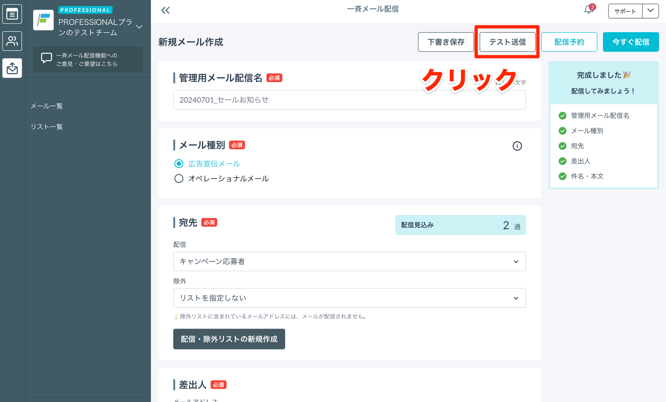Click 今すぐ配信 button

[631, 42]
